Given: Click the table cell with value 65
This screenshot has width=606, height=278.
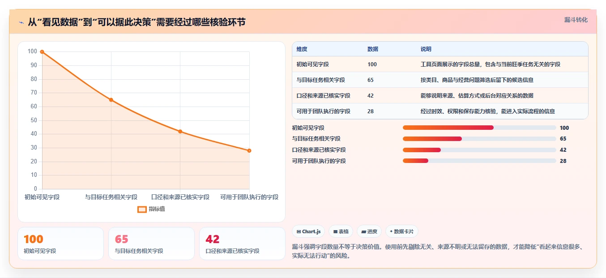Looking at the screenshot, I should coord(371,80).
